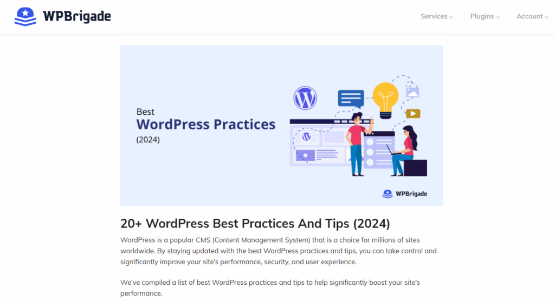Click the WPBrigade site name in header
555x301 pixels.
coord(77,16)
